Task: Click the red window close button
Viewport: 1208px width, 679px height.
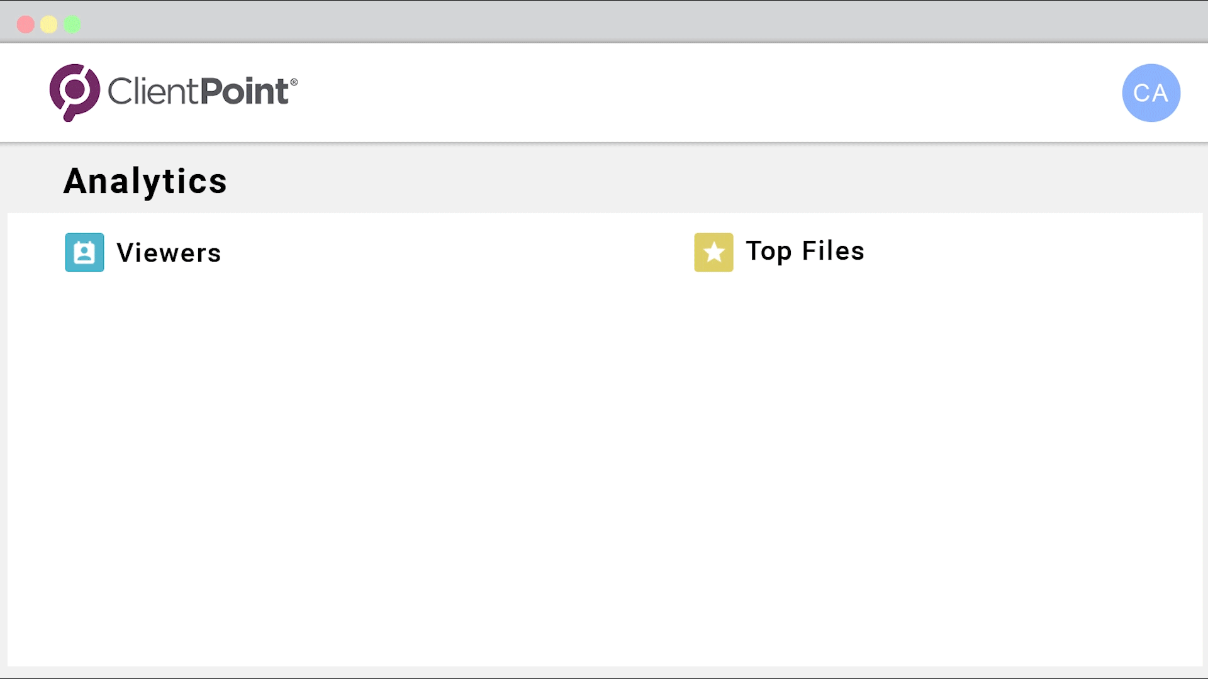Action: click(x=26, y=25)
